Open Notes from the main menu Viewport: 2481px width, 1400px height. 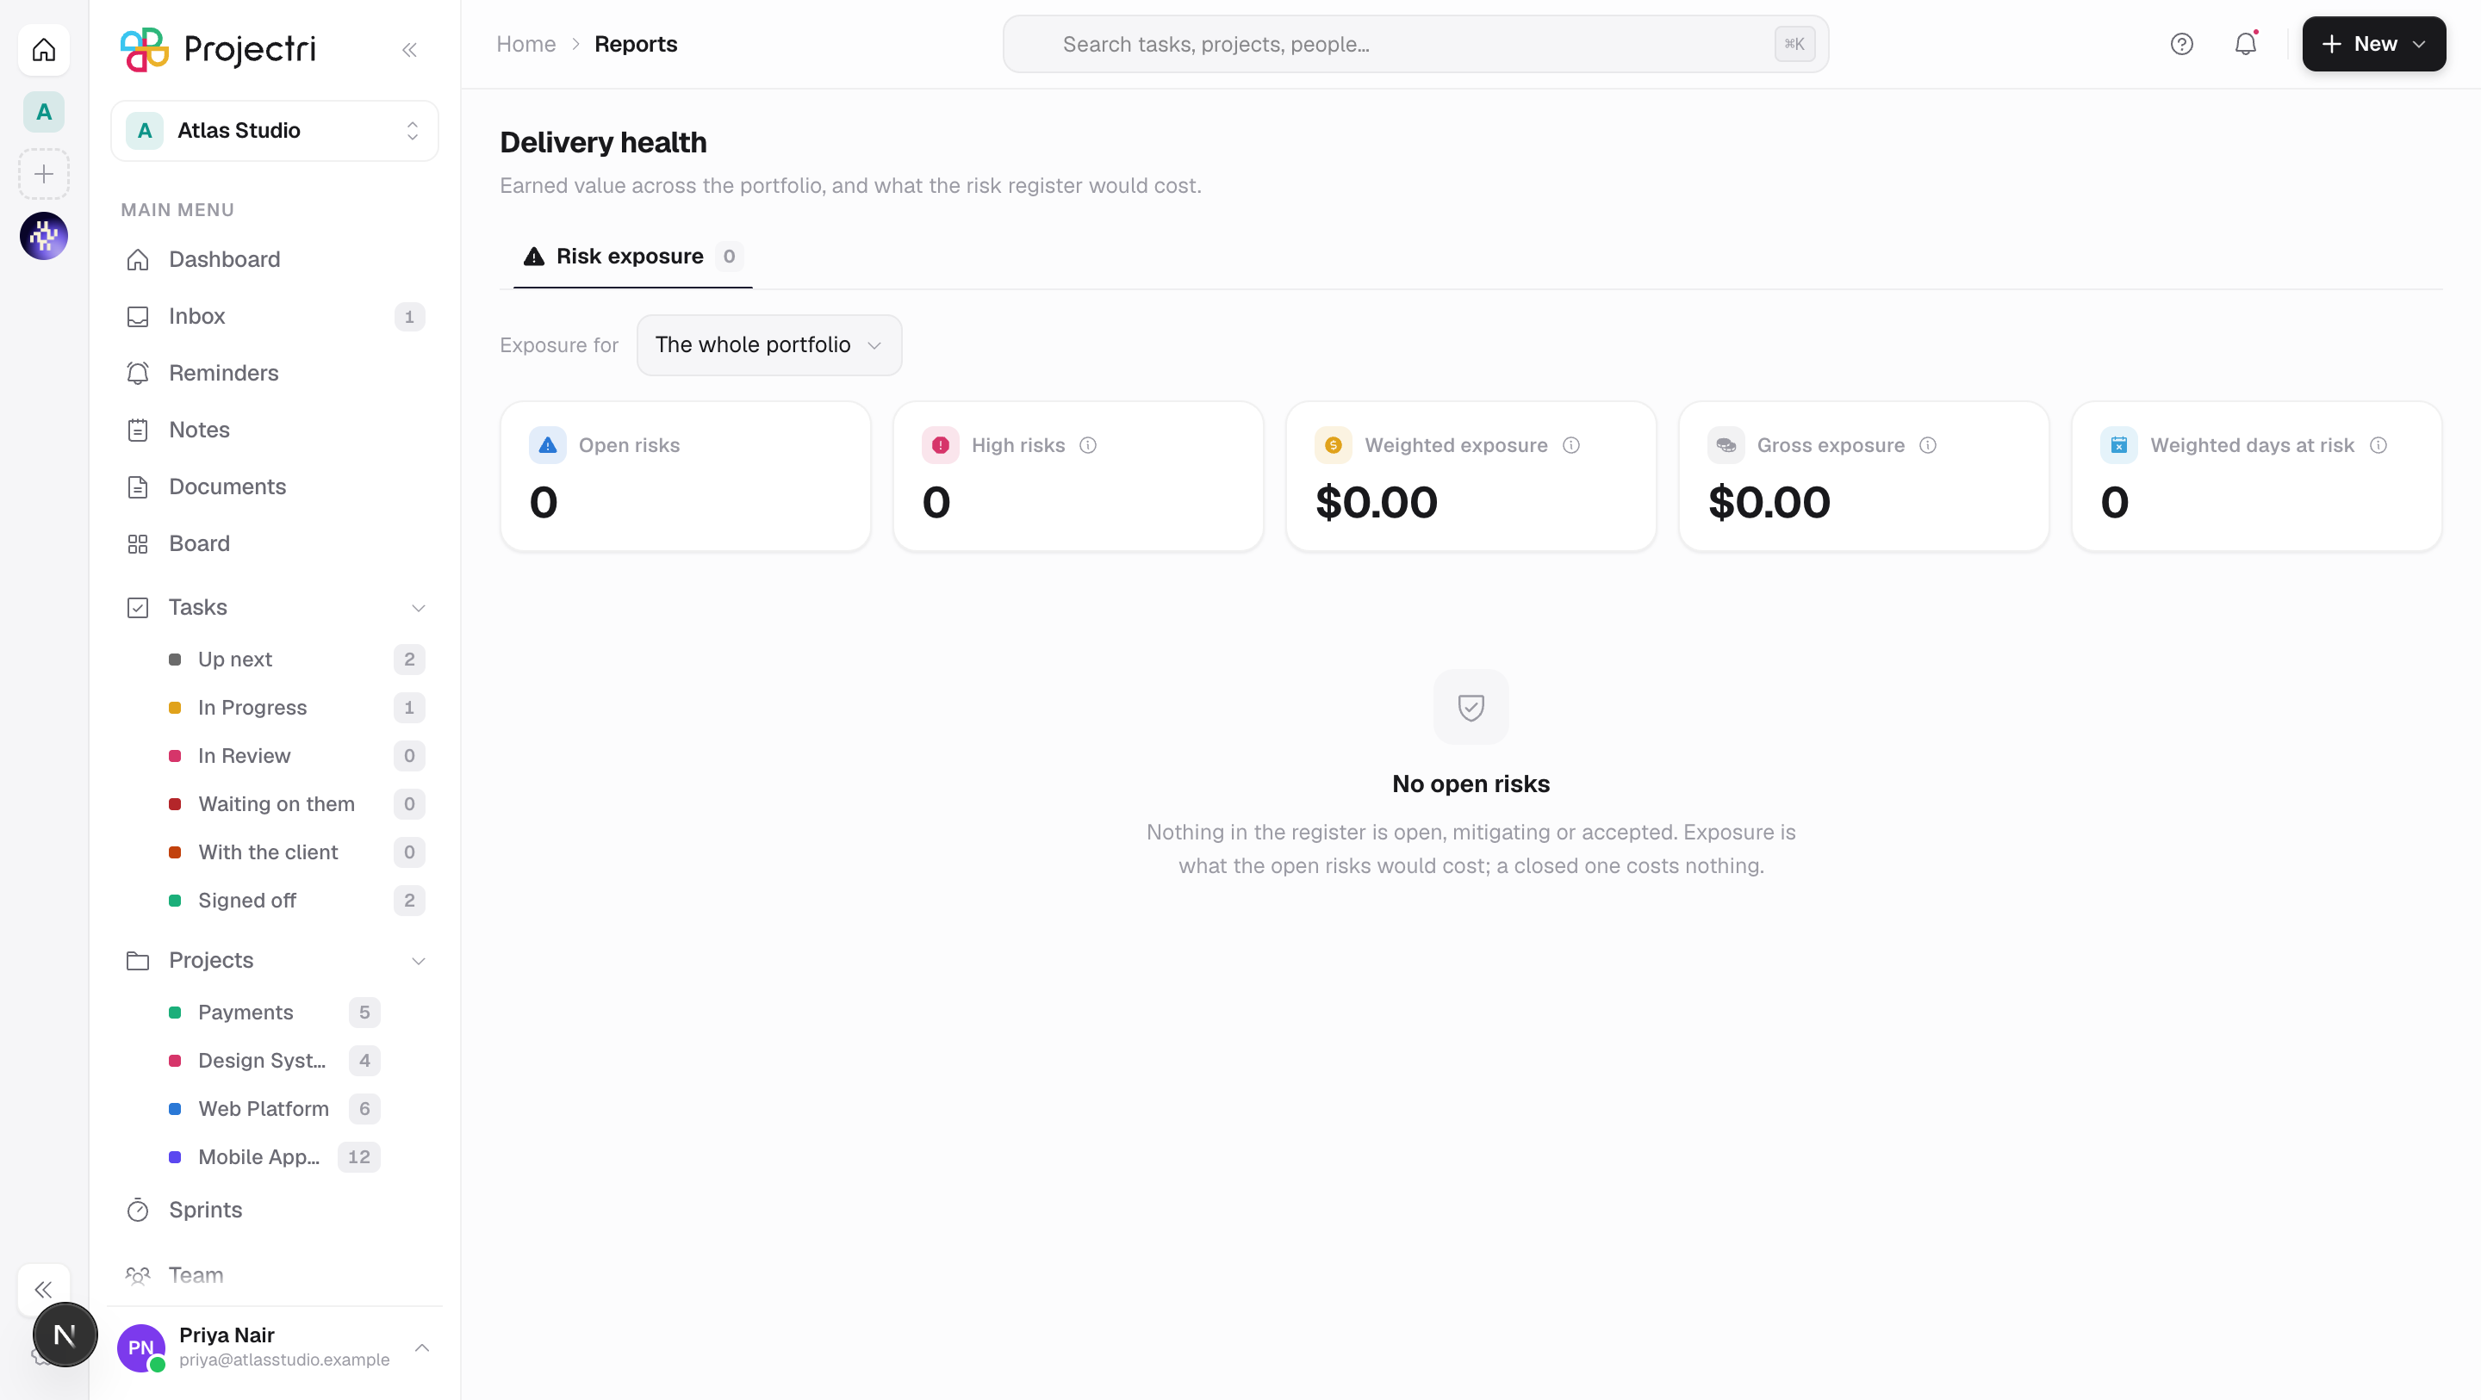click(x=275, y=431)
